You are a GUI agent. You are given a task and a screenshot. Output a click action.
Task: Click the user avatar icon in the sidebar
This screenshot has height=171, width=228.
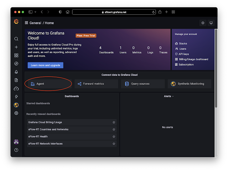[x=16, y=142]
